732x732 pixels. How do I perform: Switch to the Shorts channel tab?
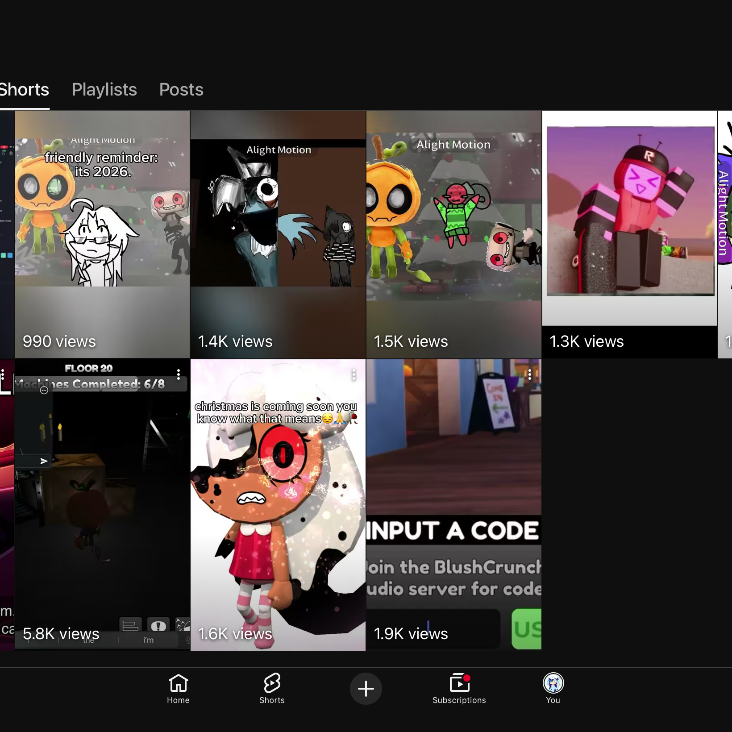24,90
